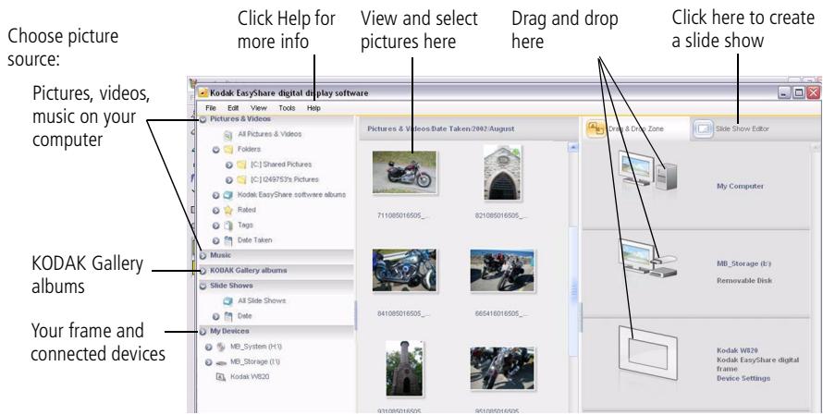Expand the Rated node
The width and height of the screenshot is (823, 415).
tap(215, 211)
